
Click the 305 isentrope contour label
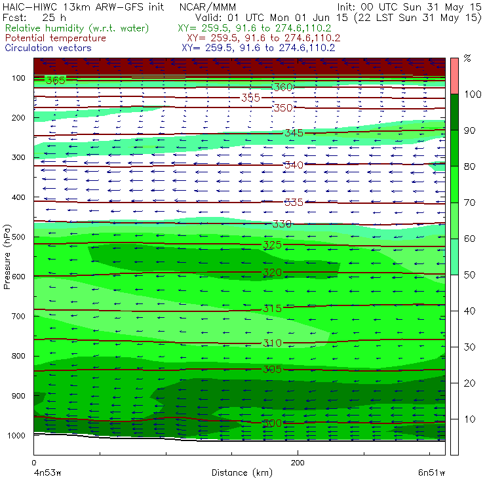272,369
